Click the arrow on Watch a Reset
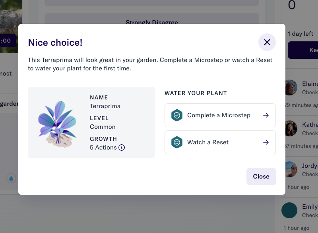 pyautogui.click(x=266, y=142)
